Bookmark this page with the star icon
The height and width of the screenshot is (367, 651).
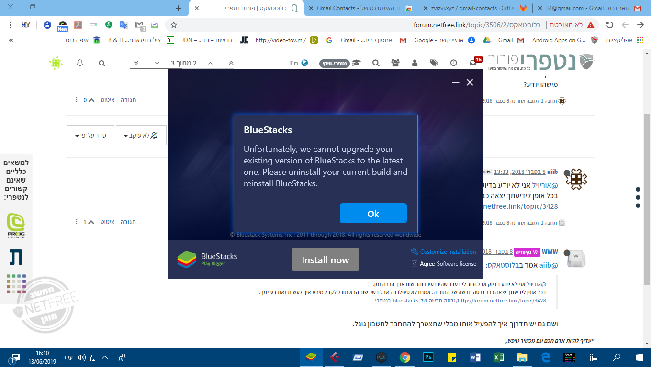click(x=174, y=25)
